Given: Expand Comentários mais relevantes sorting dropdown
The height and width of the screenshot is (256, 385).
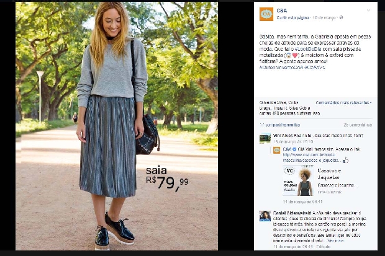Looking at the screenshot, I should click(343, 103).
